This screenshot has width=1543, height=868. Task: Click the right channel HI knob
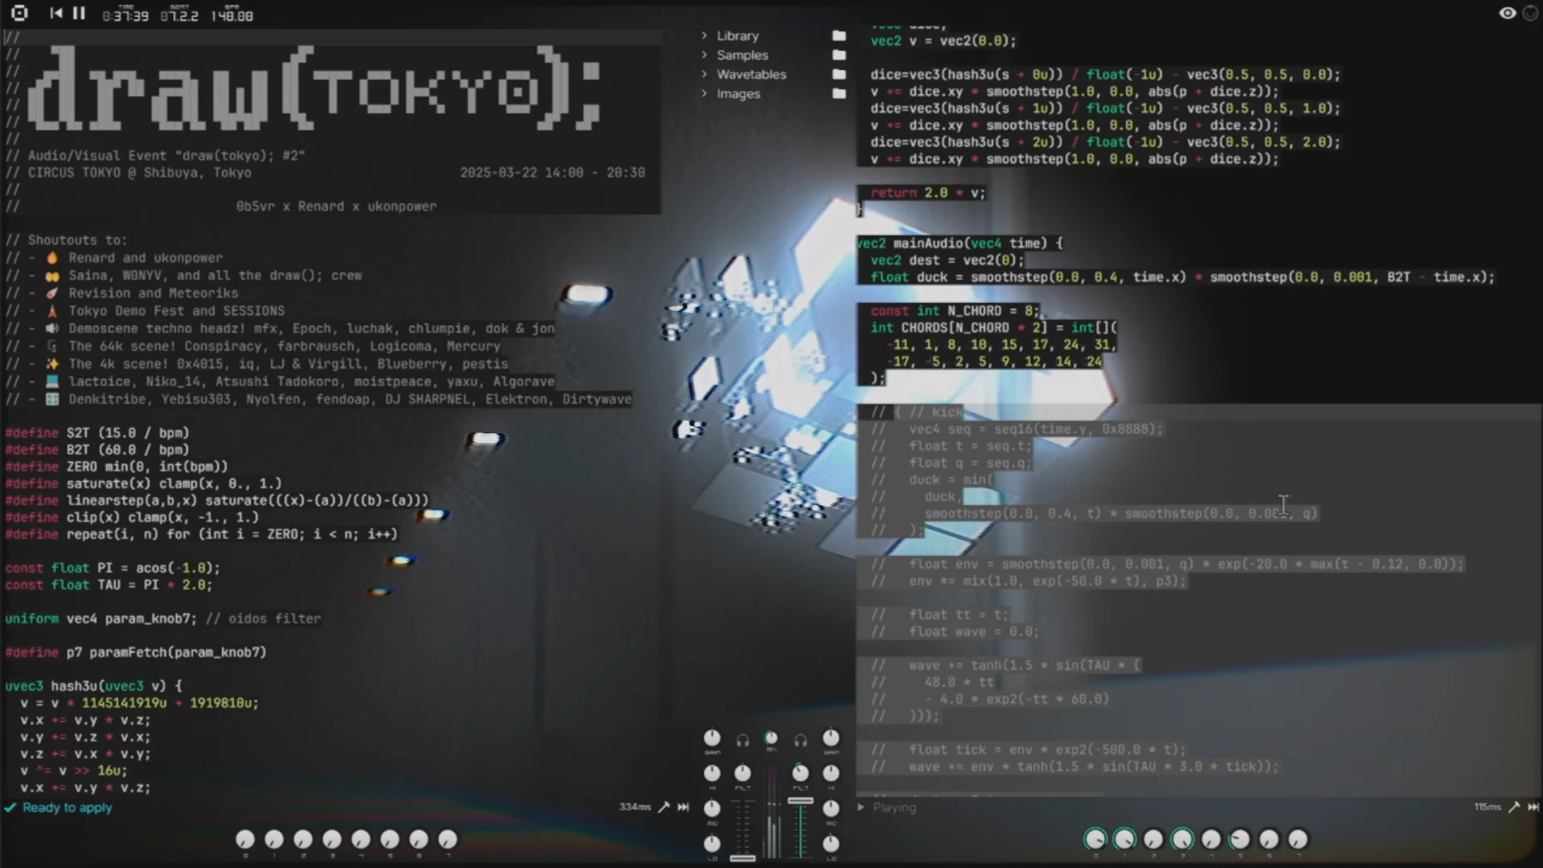tap(831, 773)
